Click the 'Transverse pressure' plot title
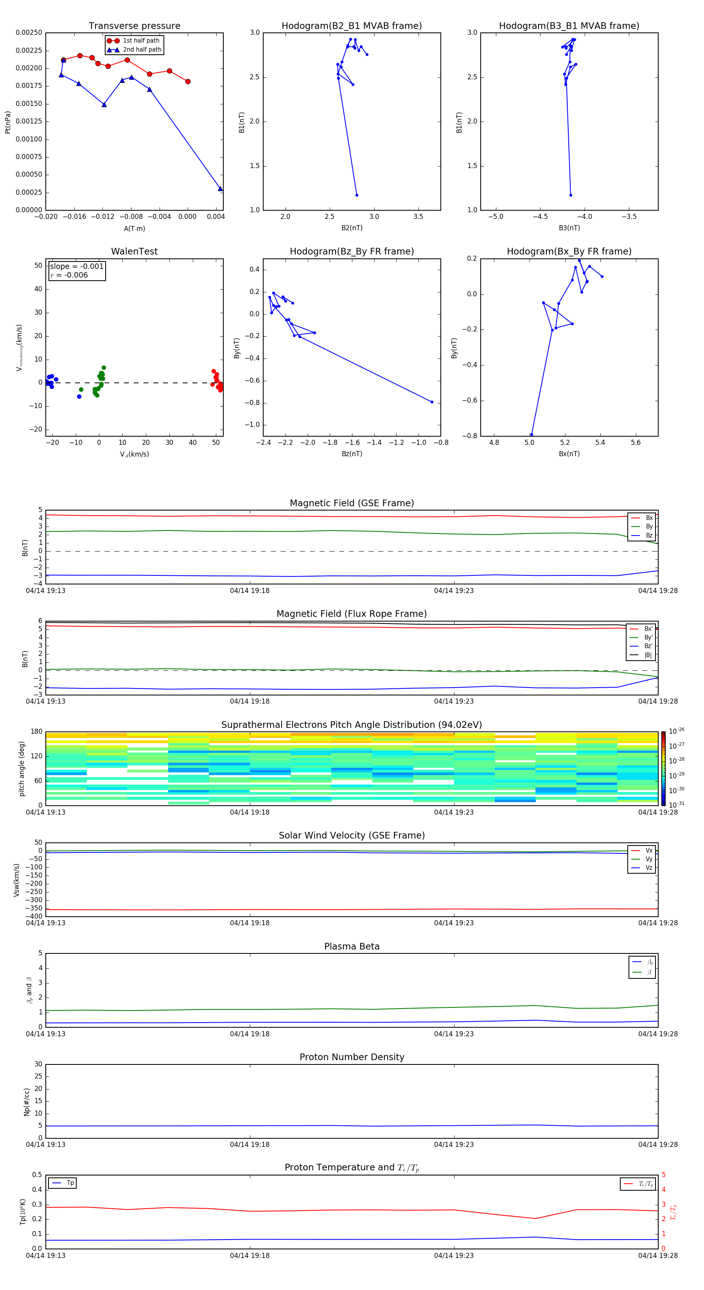704x1290 pixels. click(134, 26)
